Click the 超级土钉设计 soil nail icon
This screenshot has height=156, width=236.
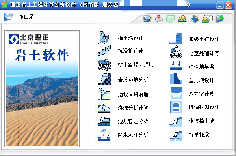click(176, 39)
